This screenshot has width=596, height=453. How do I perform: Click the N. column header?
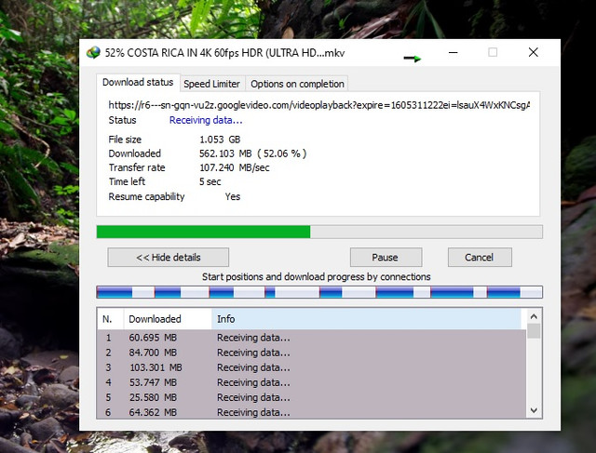[x=110, y=319]
